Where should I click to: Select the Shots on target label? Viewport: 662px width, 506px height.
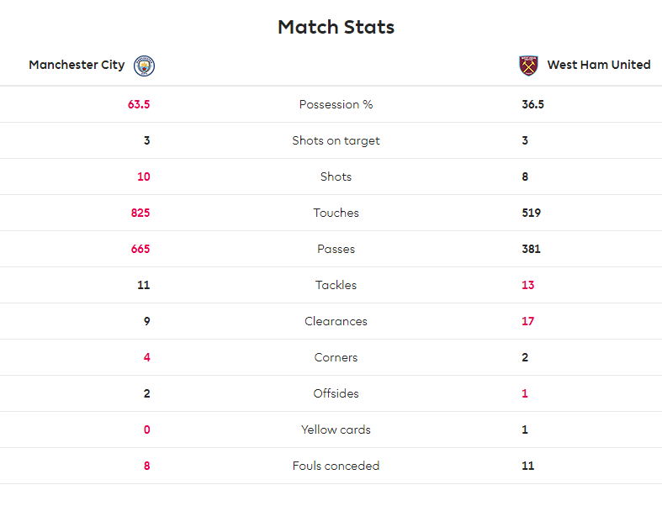336,140
